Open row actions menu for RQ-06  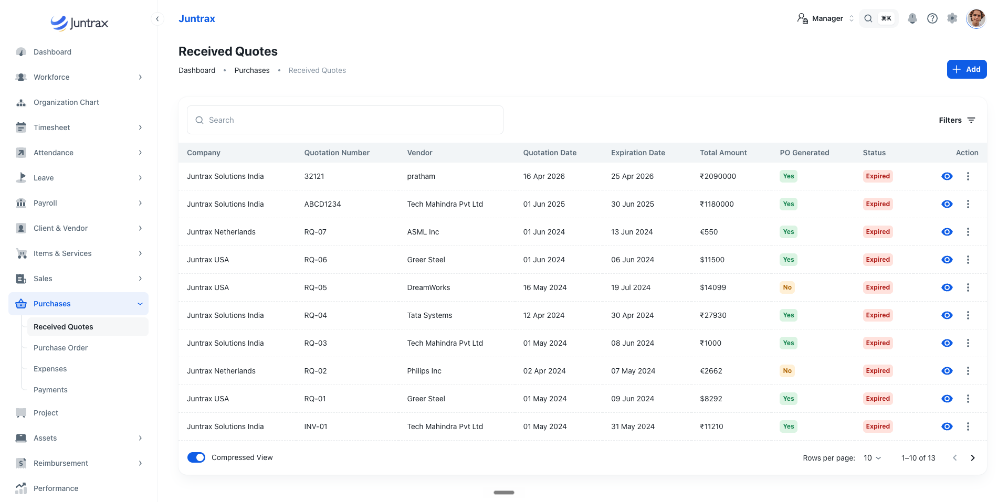pyautogui.click(x=968, y=260)
